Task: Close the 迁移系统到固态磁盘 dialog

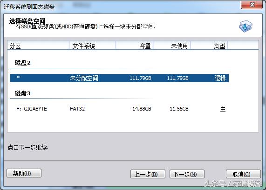Action: (x=252, y=5)
